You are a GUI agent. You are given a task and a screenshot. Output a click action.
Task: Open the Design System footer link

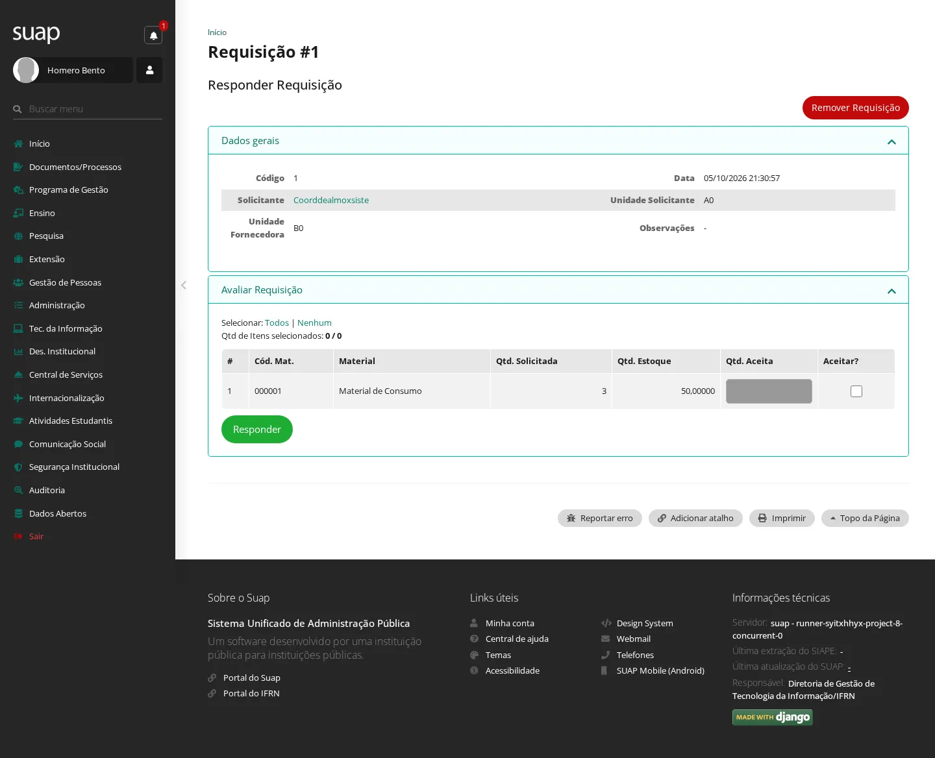(x=645, y=623)
